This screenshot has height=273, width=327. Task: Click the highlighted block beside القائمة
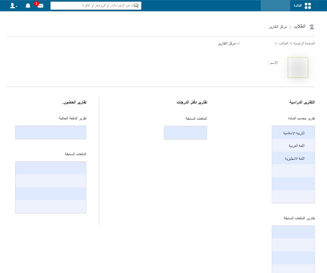click(x=275, y=6)
